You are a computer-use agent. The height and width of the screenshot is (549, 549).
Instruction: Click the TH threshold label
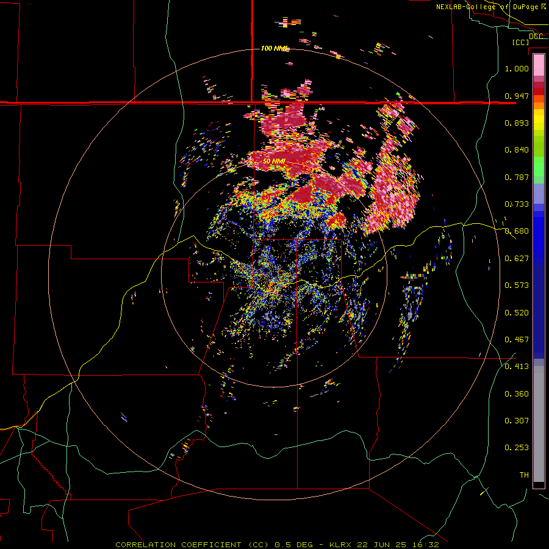click(524, 475)
